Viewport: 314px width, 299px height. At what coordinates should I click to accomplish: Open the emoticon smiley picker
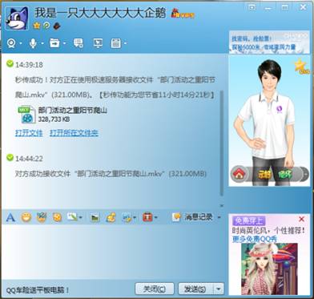tap(26, 217)
